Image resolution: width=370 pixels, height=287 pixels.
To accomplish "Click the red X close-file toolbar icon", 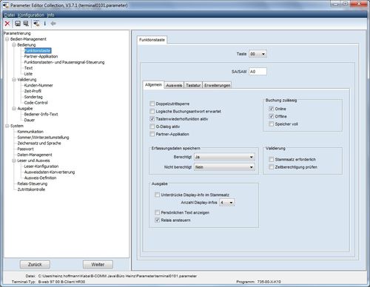I will tap(7, 24).
